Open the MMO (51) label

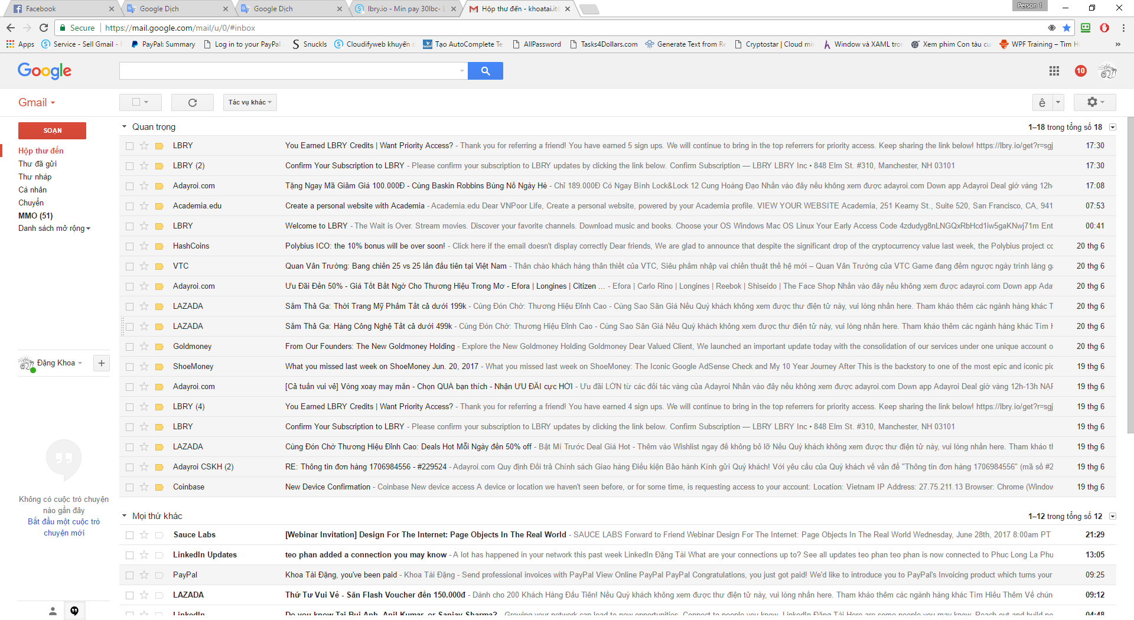click(35, 216)
